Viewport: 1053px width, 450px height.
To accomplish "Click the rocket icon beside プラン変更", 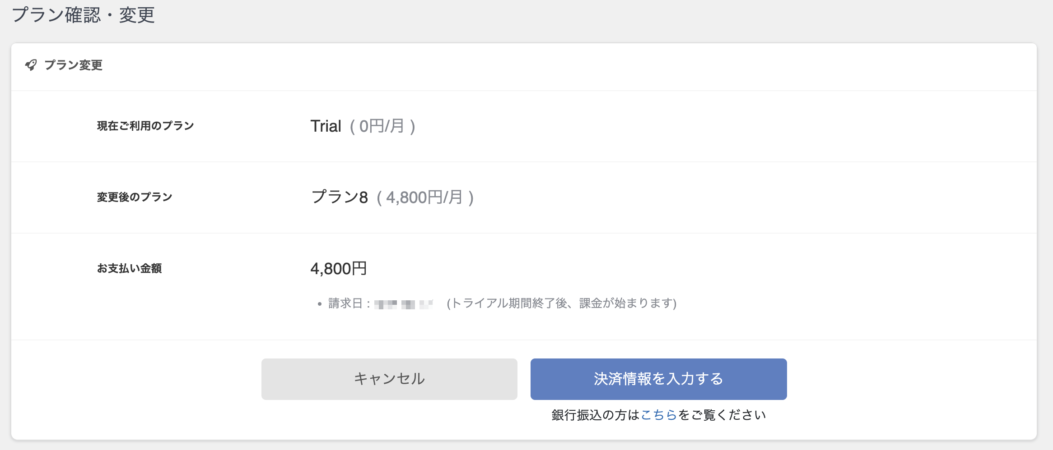I will click(31, 65).
